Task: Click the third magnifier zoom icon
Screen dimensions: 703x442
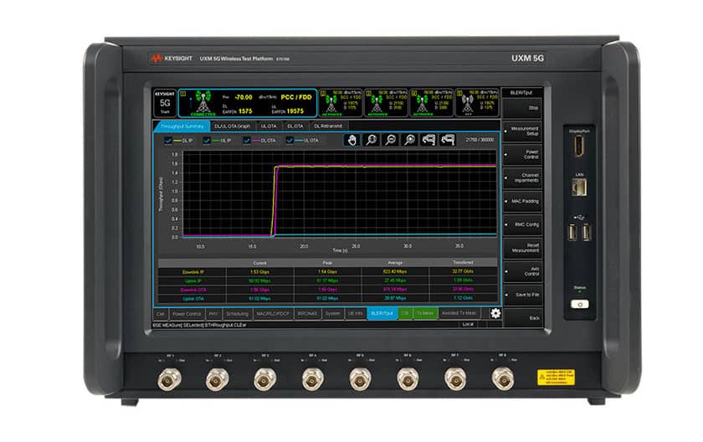Action: (409, 140)
